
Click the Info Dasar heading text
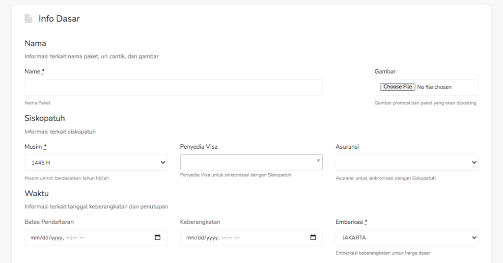click(59, 19)
